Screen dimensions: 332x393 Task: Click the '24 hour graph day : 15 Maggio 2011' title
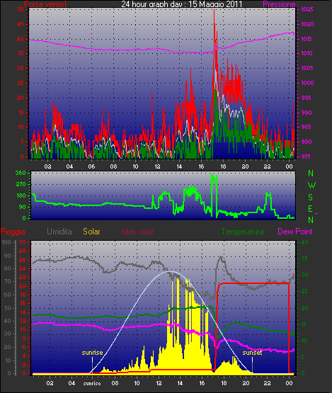pos(182,4)
